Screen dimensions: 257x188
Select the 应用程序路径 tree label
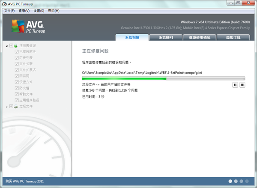pyautogui.click(x=29, y=100)
